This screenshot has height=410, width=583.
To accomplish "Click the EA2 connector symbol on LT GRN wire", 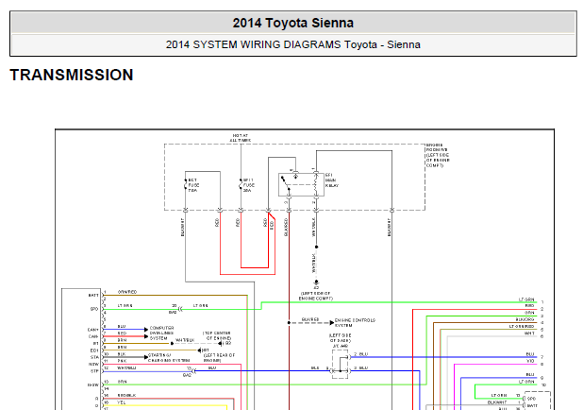I will tap(179, 309).
